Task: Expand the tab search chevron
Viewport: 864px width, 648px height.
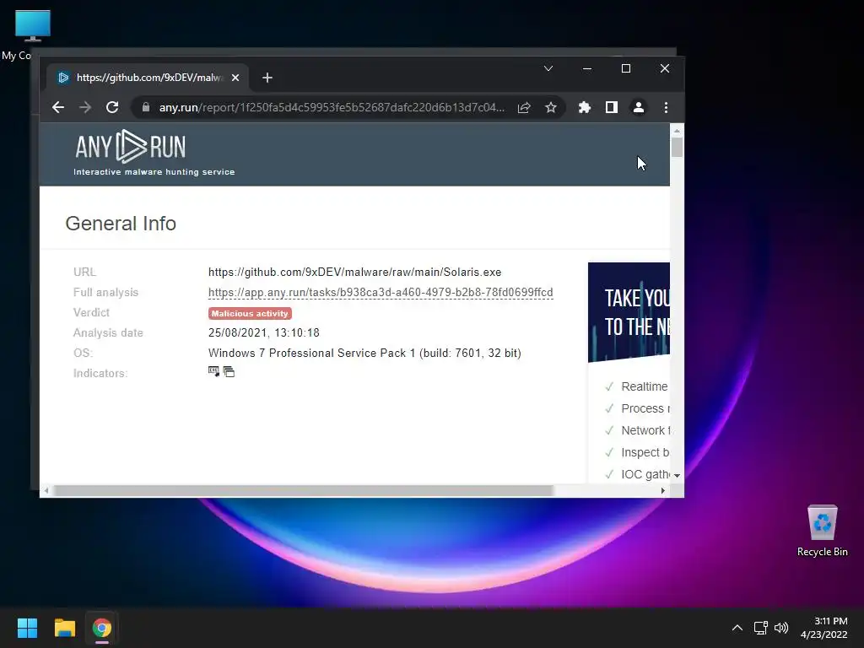Action: 548,68
